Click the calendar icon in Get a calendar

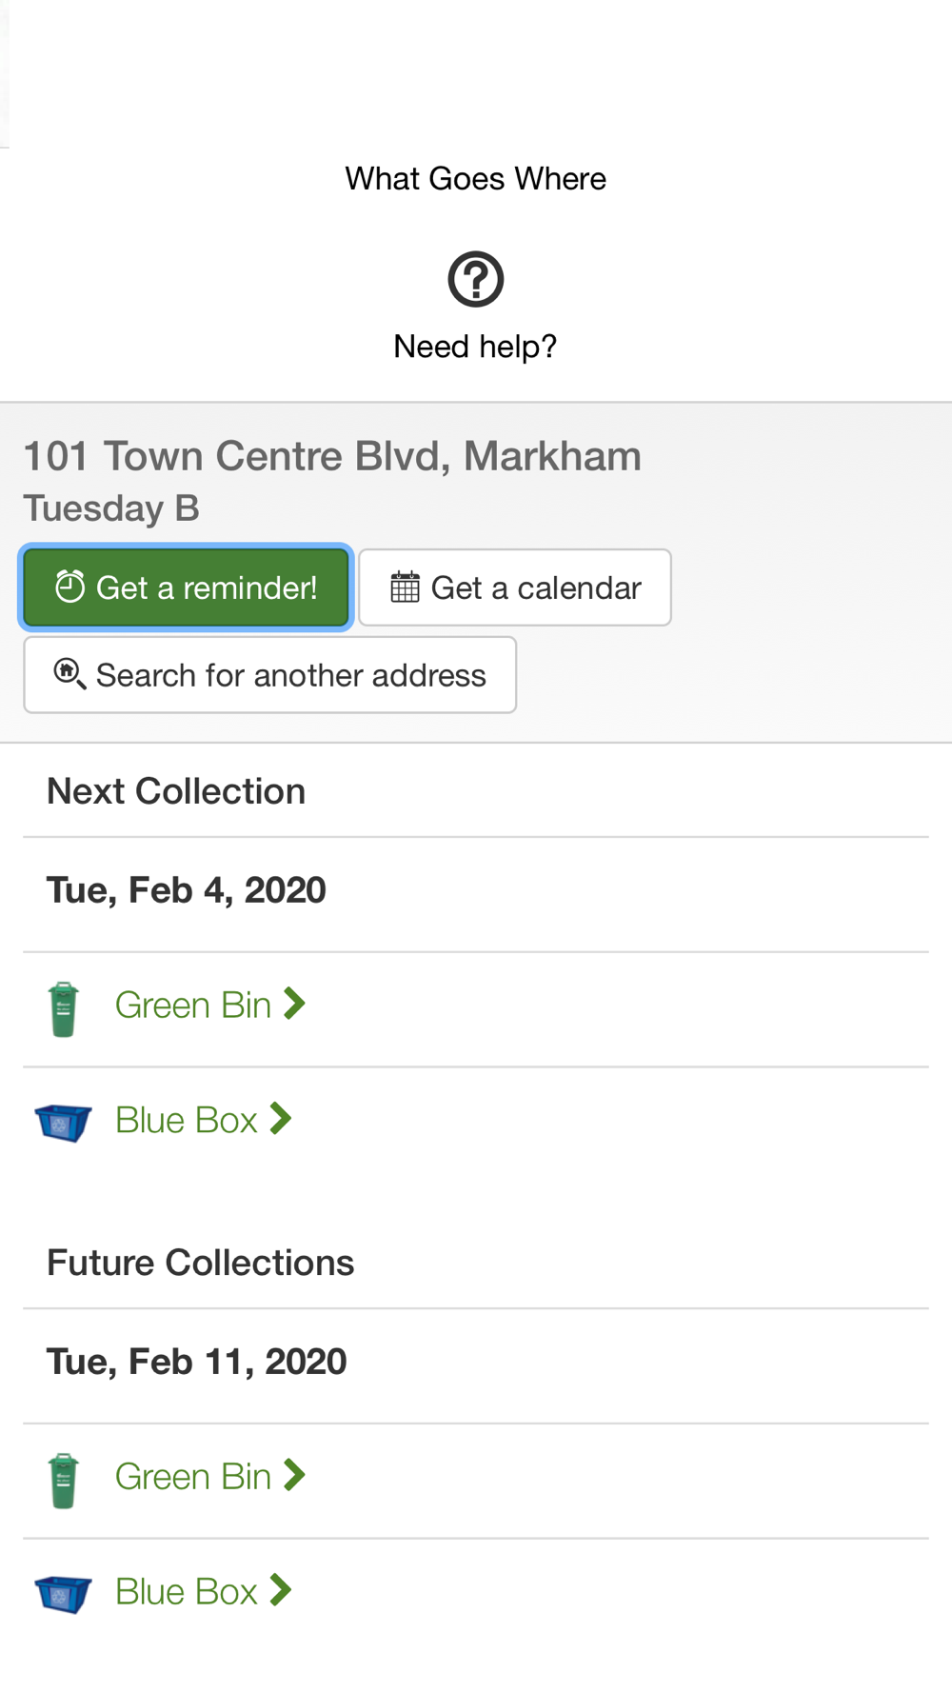point(405,588)
